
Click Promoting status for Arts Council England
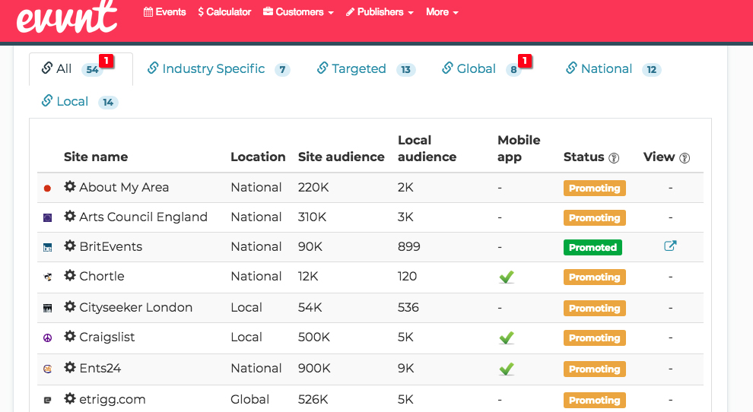click(595, 218)
